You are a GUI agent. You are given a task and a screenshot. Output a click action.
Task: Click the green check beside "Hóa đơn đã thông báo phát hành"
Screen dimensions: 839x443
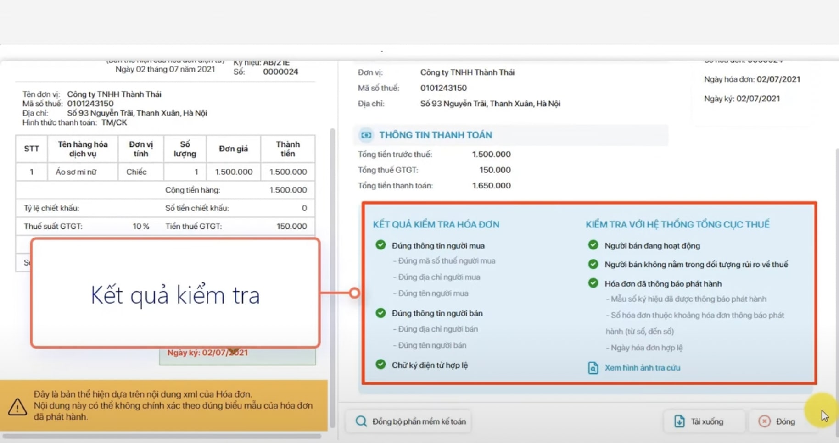[593, 283]
